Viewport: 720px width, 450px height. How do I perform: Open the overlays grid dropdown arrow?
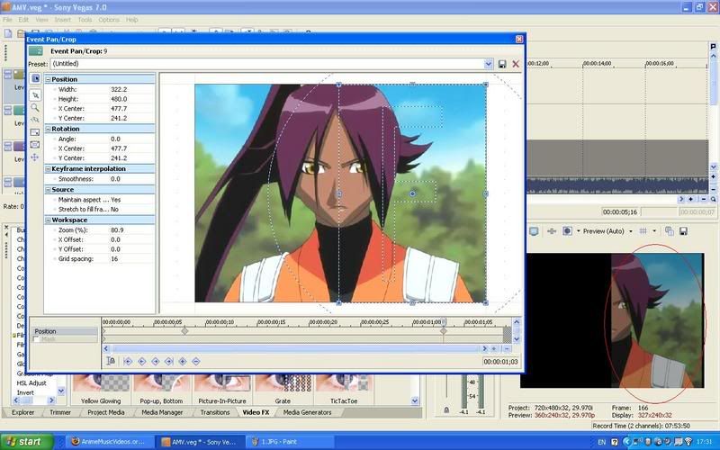coord(654,231)
